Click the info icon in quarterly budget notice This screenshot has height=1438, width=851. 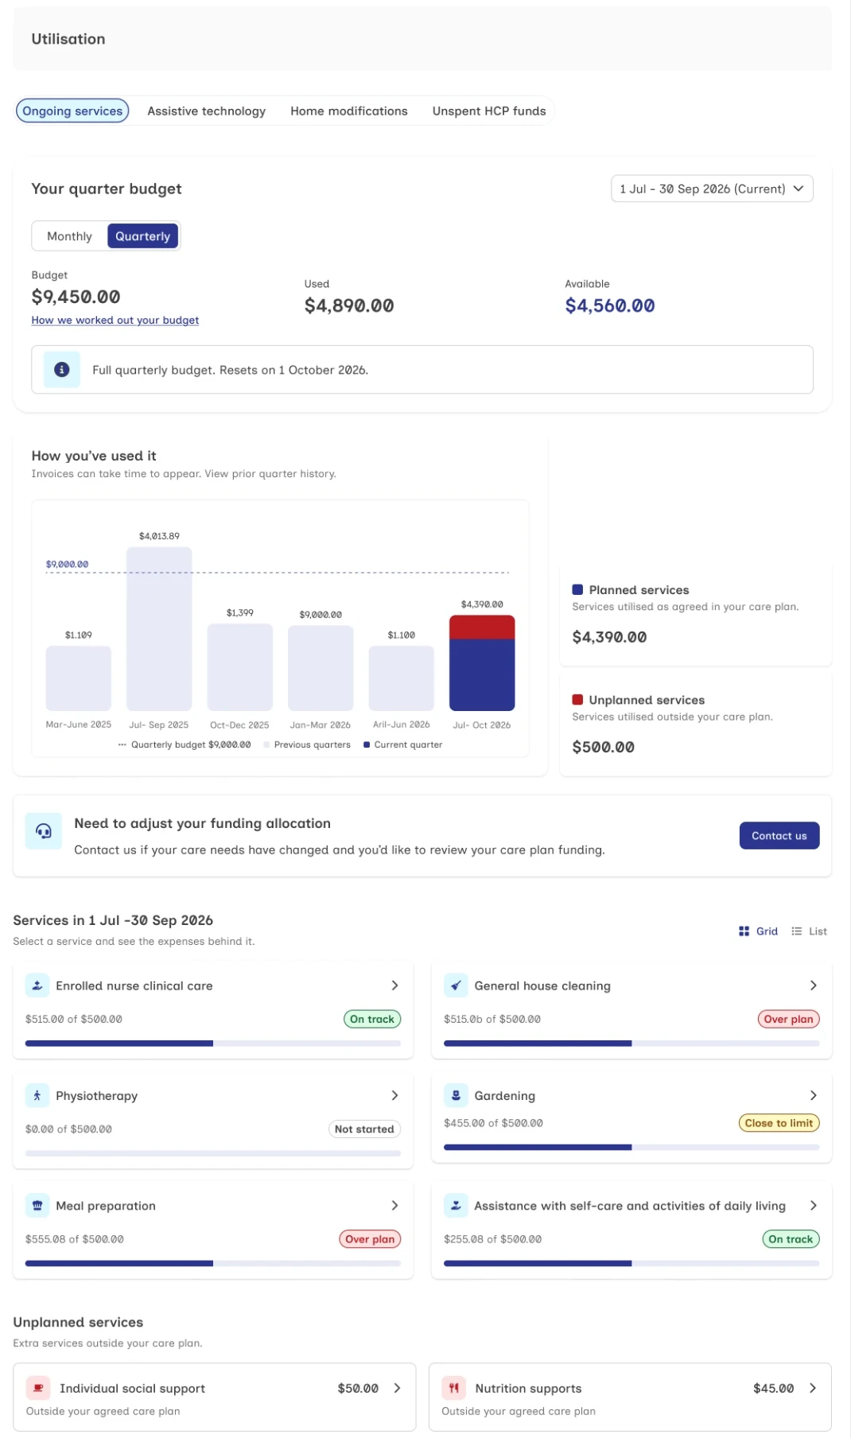pos(61,369)
